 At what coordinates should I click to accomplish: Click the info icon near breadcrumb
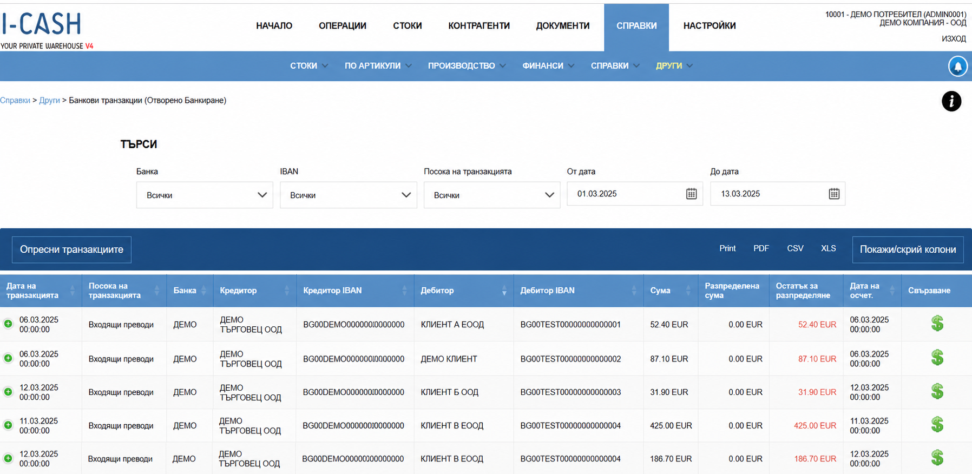tap(951, 101)
